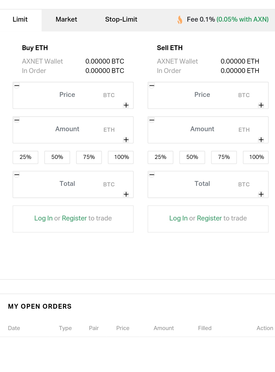Click plus icon on Sell Price field

[261, 105]
